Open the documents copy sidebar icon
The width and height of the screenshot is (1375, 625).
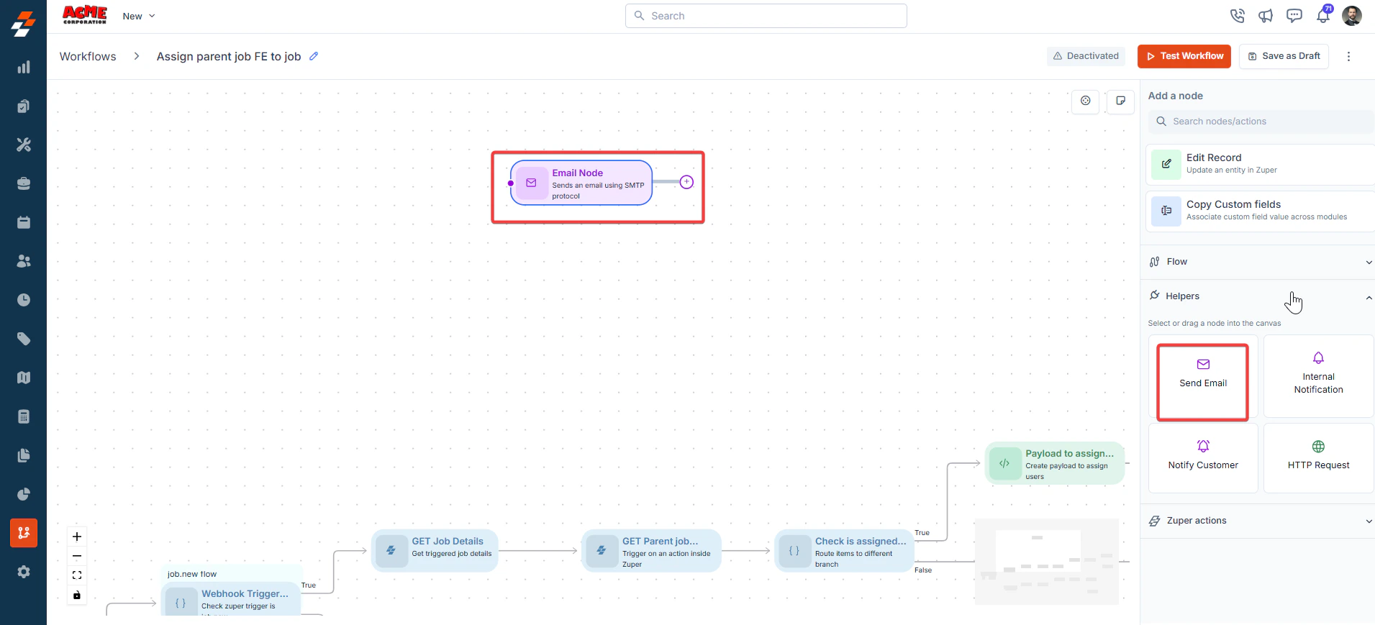(24, 455)
